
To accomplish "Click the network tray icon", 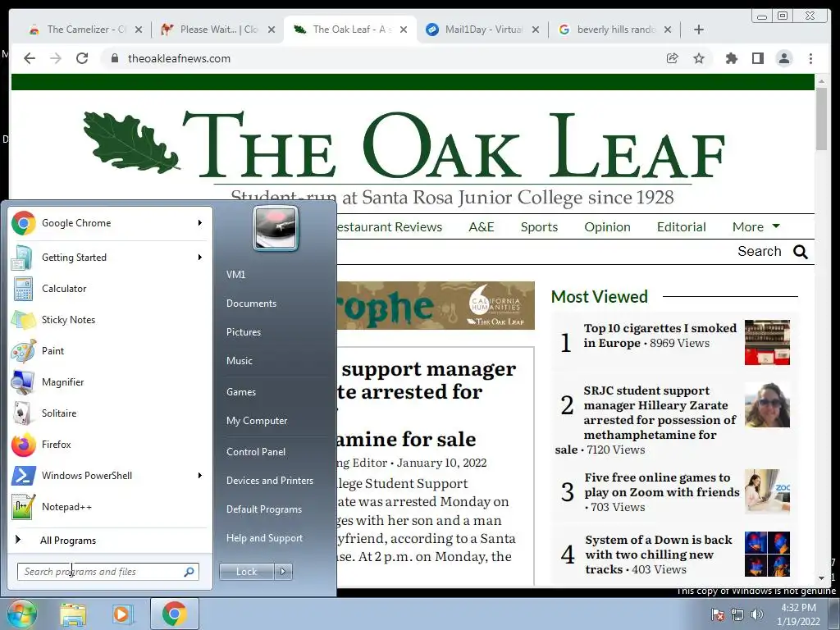I will pos(737,614).
